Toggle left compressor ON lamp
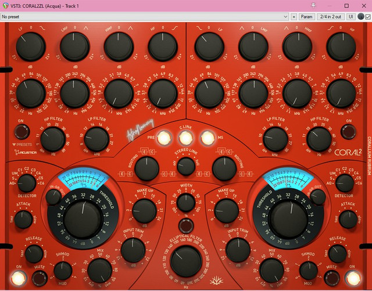Viewport: 372px width, 291px height. pos(19,278)
